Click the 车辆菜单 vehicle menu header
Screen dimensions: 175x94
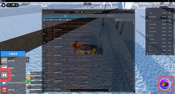[13, 54]
